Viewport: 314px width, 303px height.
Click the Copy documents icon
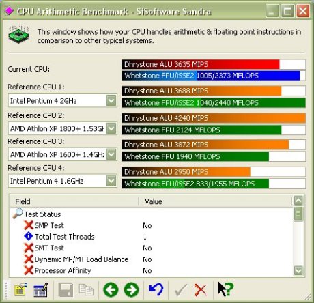point(86,290)
